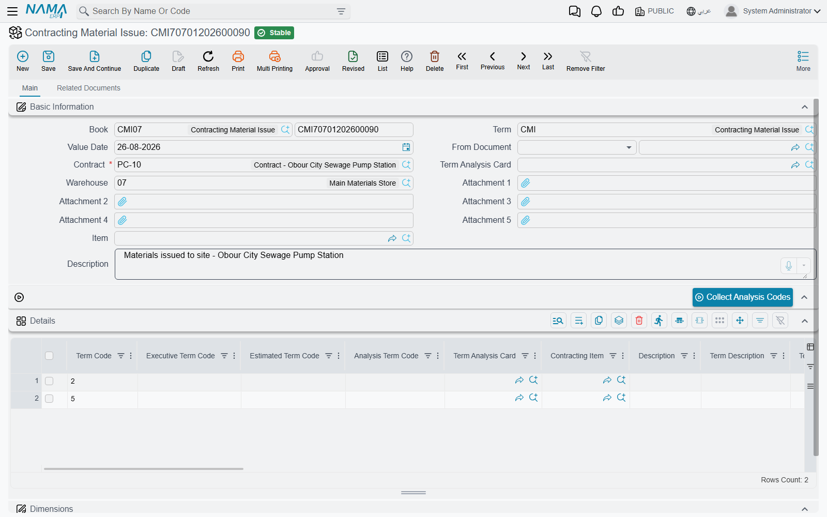Click the Stable status badge
The image size is (827, 517).
[x=274, y=33]
